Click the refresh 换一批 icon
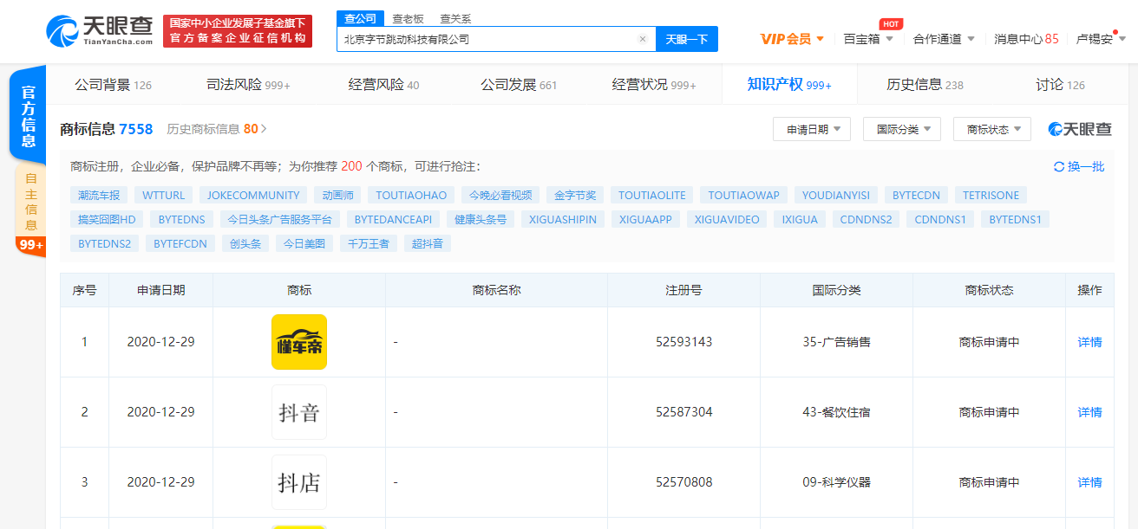The image size is (1138, 529). click(1058, 167)
